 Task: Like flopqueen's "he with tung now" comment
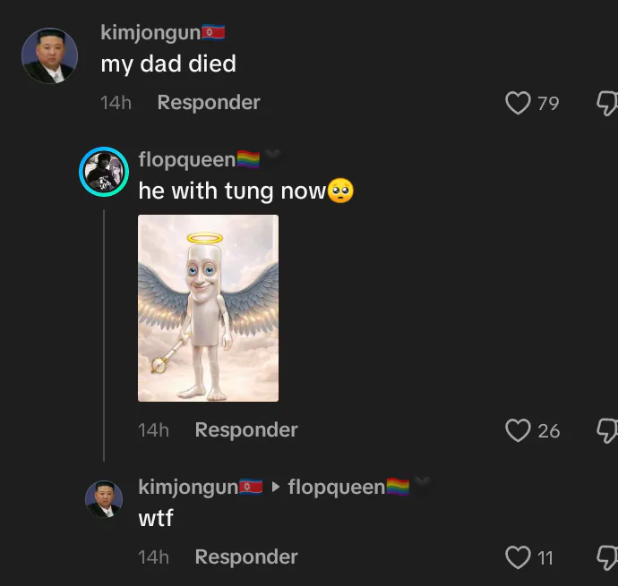tap(519, 430)
